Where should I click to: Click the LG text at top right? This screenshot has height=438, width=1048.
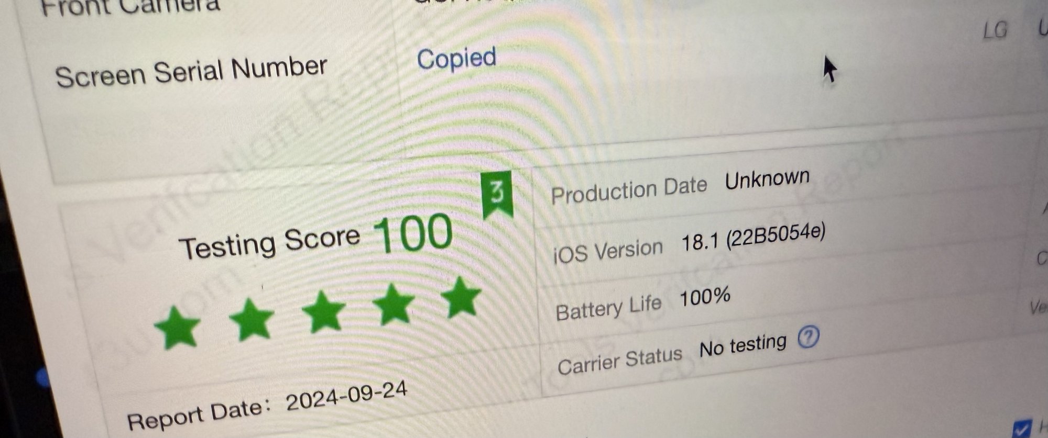point(995,30)
